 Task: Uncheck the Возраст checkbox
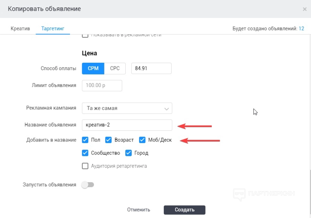point(109,140)
